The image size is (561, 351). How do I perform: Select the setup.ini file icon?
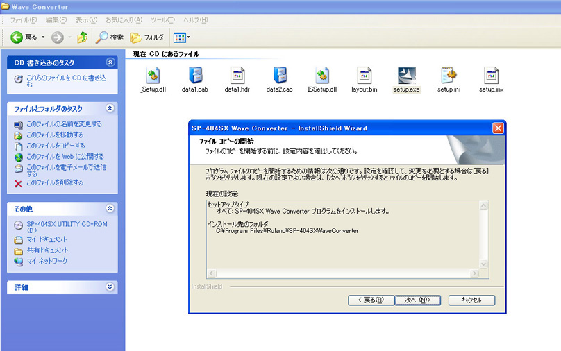coord(449,76)
